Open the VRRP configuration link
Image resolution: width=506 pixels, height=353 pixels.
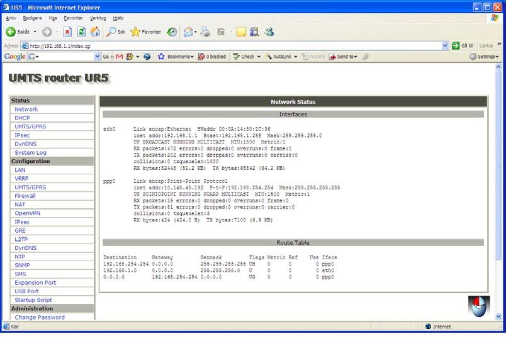tap(21, 179)
